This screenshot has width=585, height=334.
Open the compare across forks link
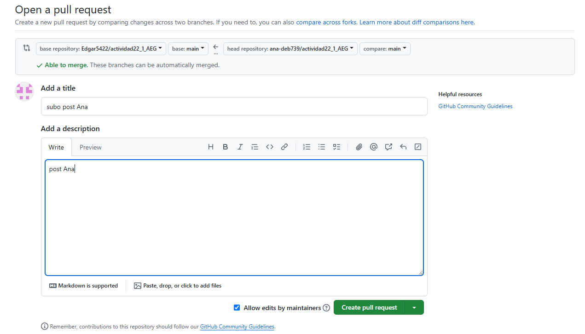[x=326, y=22]
